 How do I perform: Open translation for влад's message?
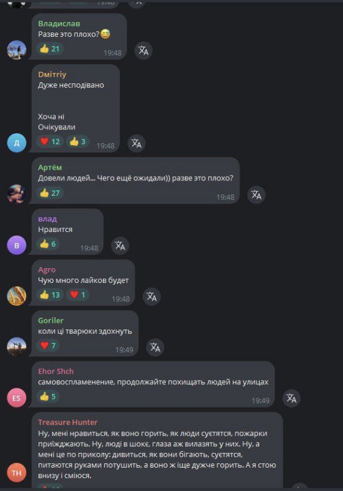point(120,245)
